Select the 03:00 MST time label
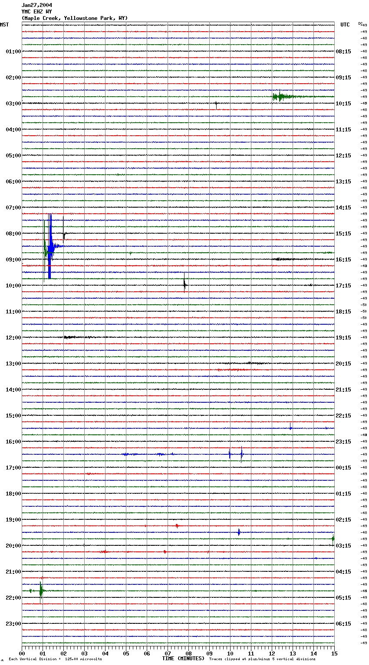This screenshot has width=369, height=665. [13, 104]
